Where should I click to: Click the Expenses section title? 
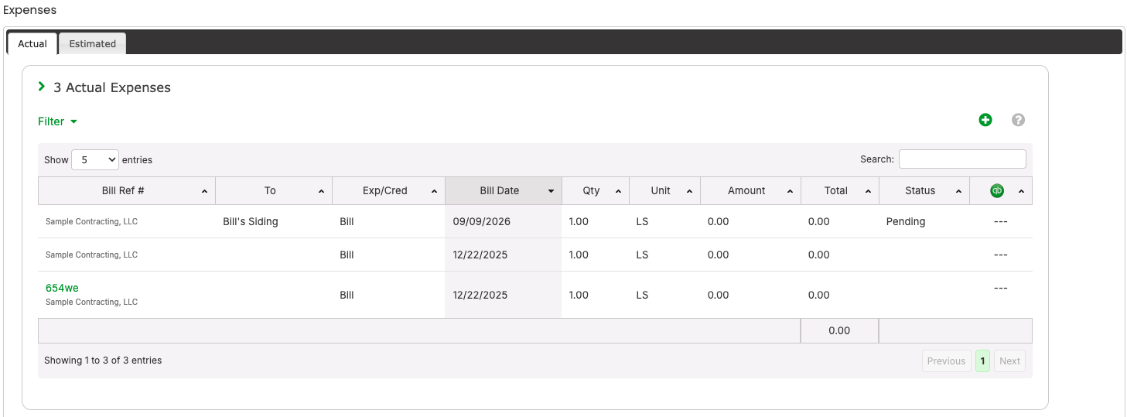[x=29, y=10]
